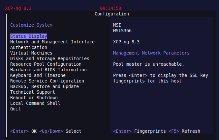This screenshot has height=140, width=219.
Task: Choose Remote Service Configuration
Action: tap(47, 81)
